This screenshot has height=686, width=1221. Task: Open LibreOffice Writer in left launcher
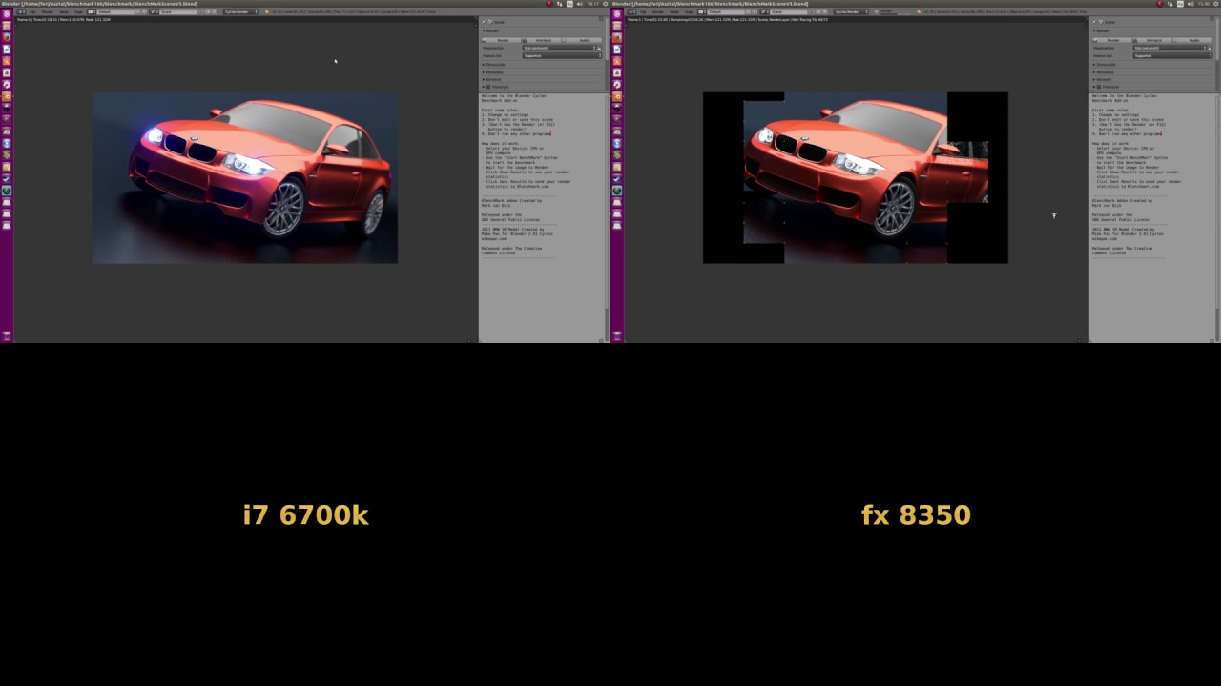pos(7,50)
